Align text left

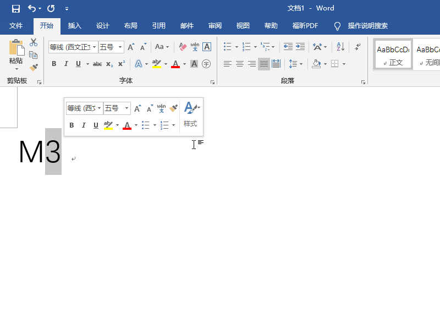228,64
